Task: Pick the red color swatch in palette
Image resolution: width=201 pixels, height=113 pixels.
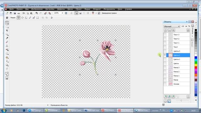Action: 196,67
